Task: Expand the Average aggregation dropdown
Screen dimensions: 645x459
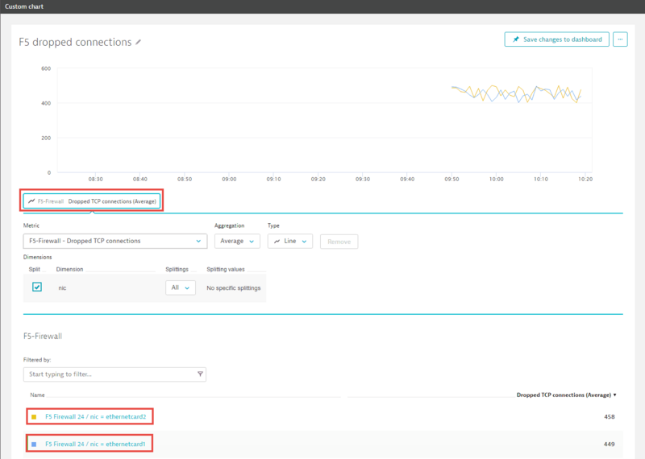Action: point(237,241)
